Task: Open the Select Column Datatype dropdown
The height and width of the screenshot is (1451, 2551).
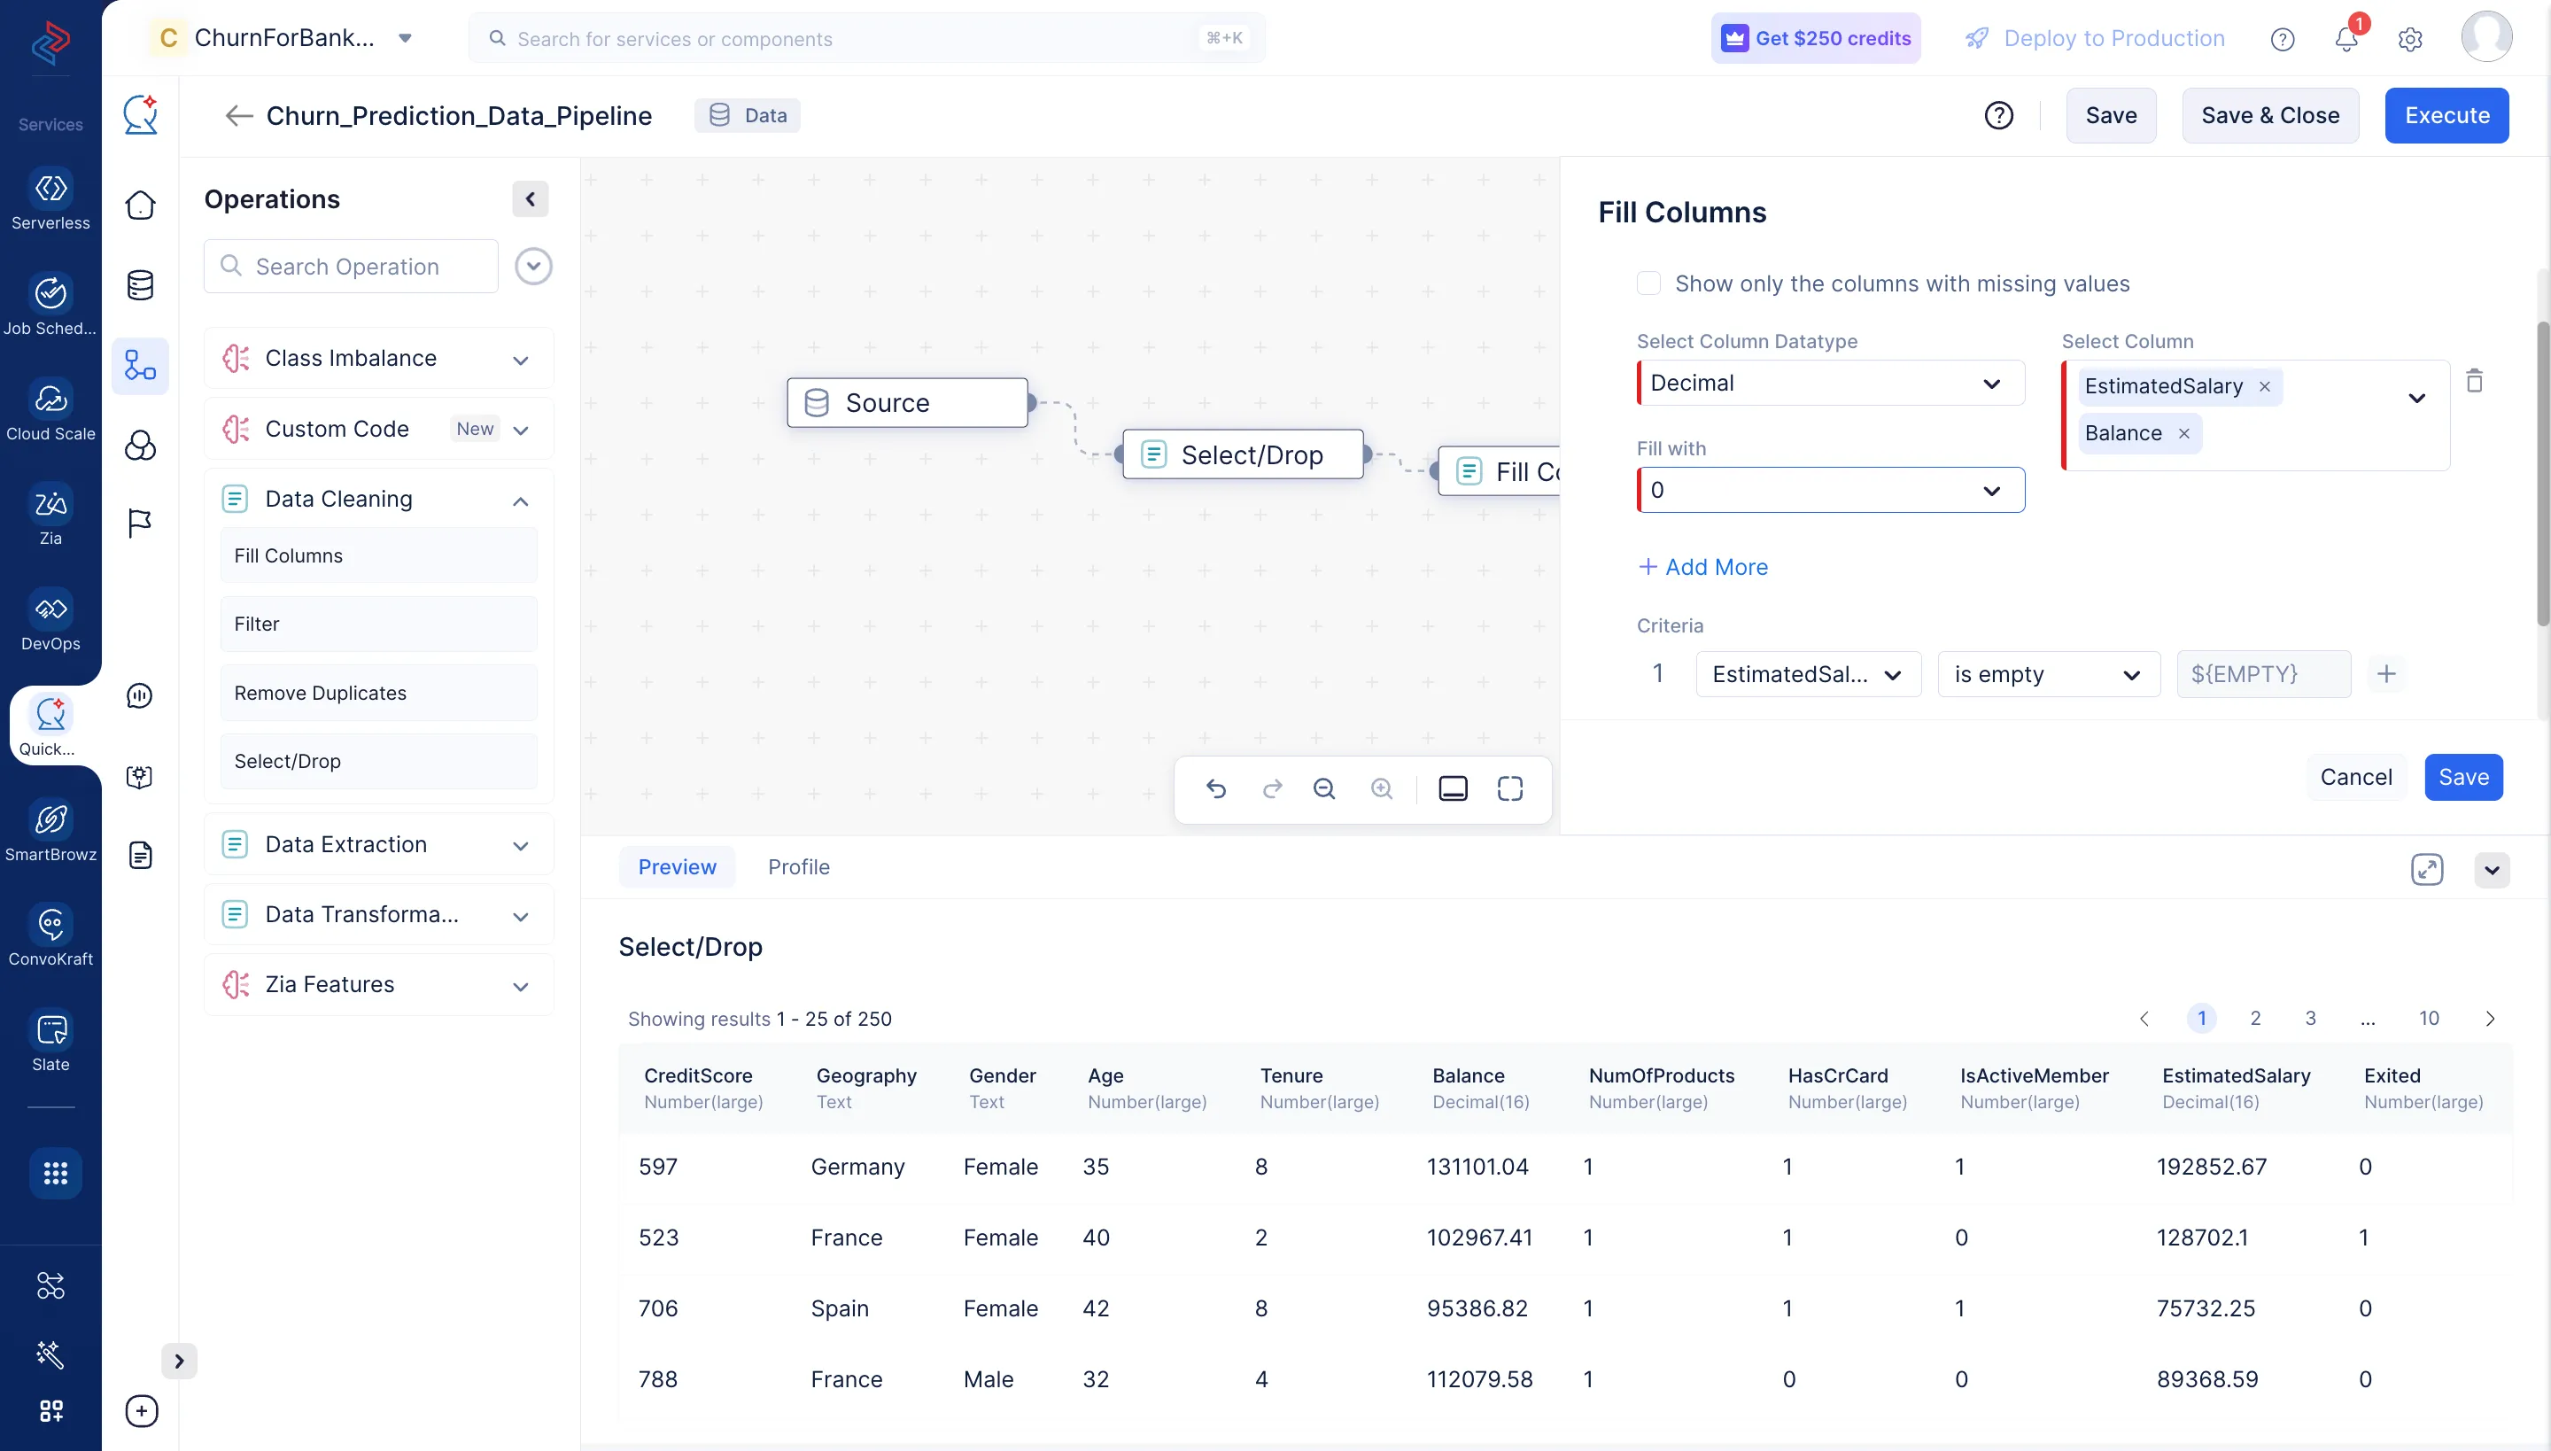Action: pyautogui.click(x=1830, y=384)
